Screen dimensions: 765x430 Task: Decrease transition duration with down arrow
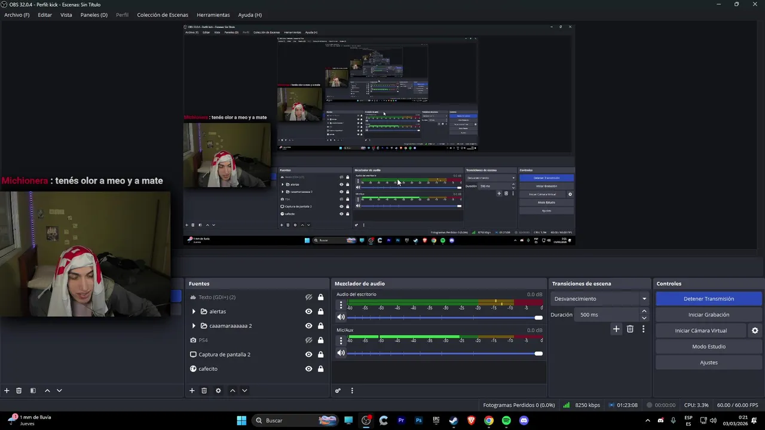point(644,318)
